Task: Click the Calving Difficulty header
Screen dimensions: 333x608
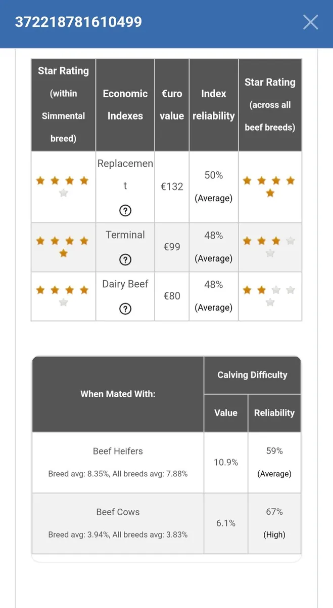Action: coord(252,375)
